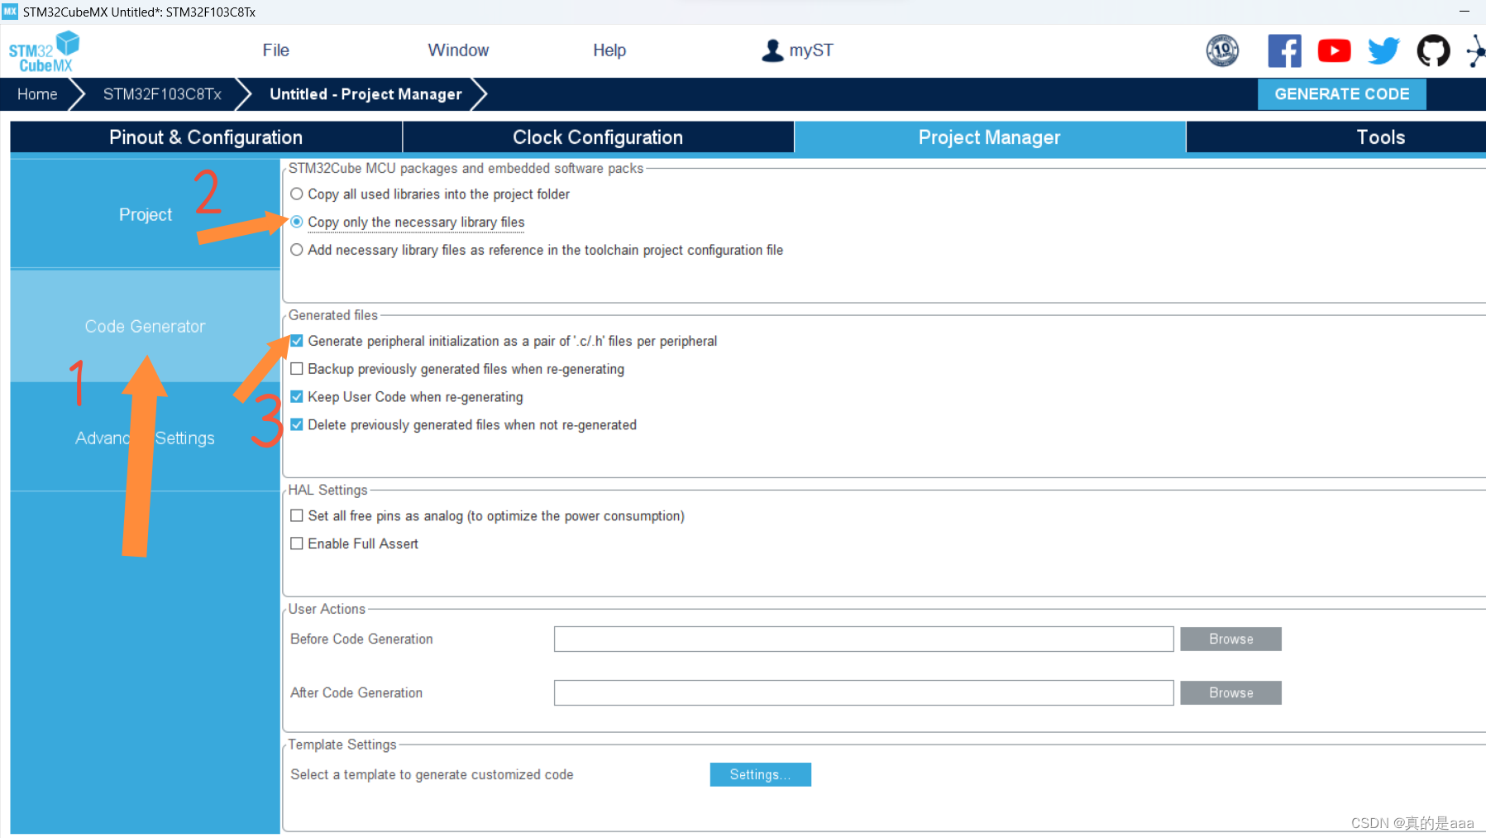The image size is (1486, 838).
Task: Open the Help menu
Action: click(x=609, y=50)
